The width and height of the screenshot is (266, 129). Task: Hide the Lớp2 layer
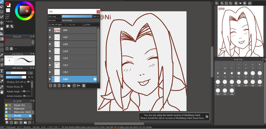click(50, 72)
